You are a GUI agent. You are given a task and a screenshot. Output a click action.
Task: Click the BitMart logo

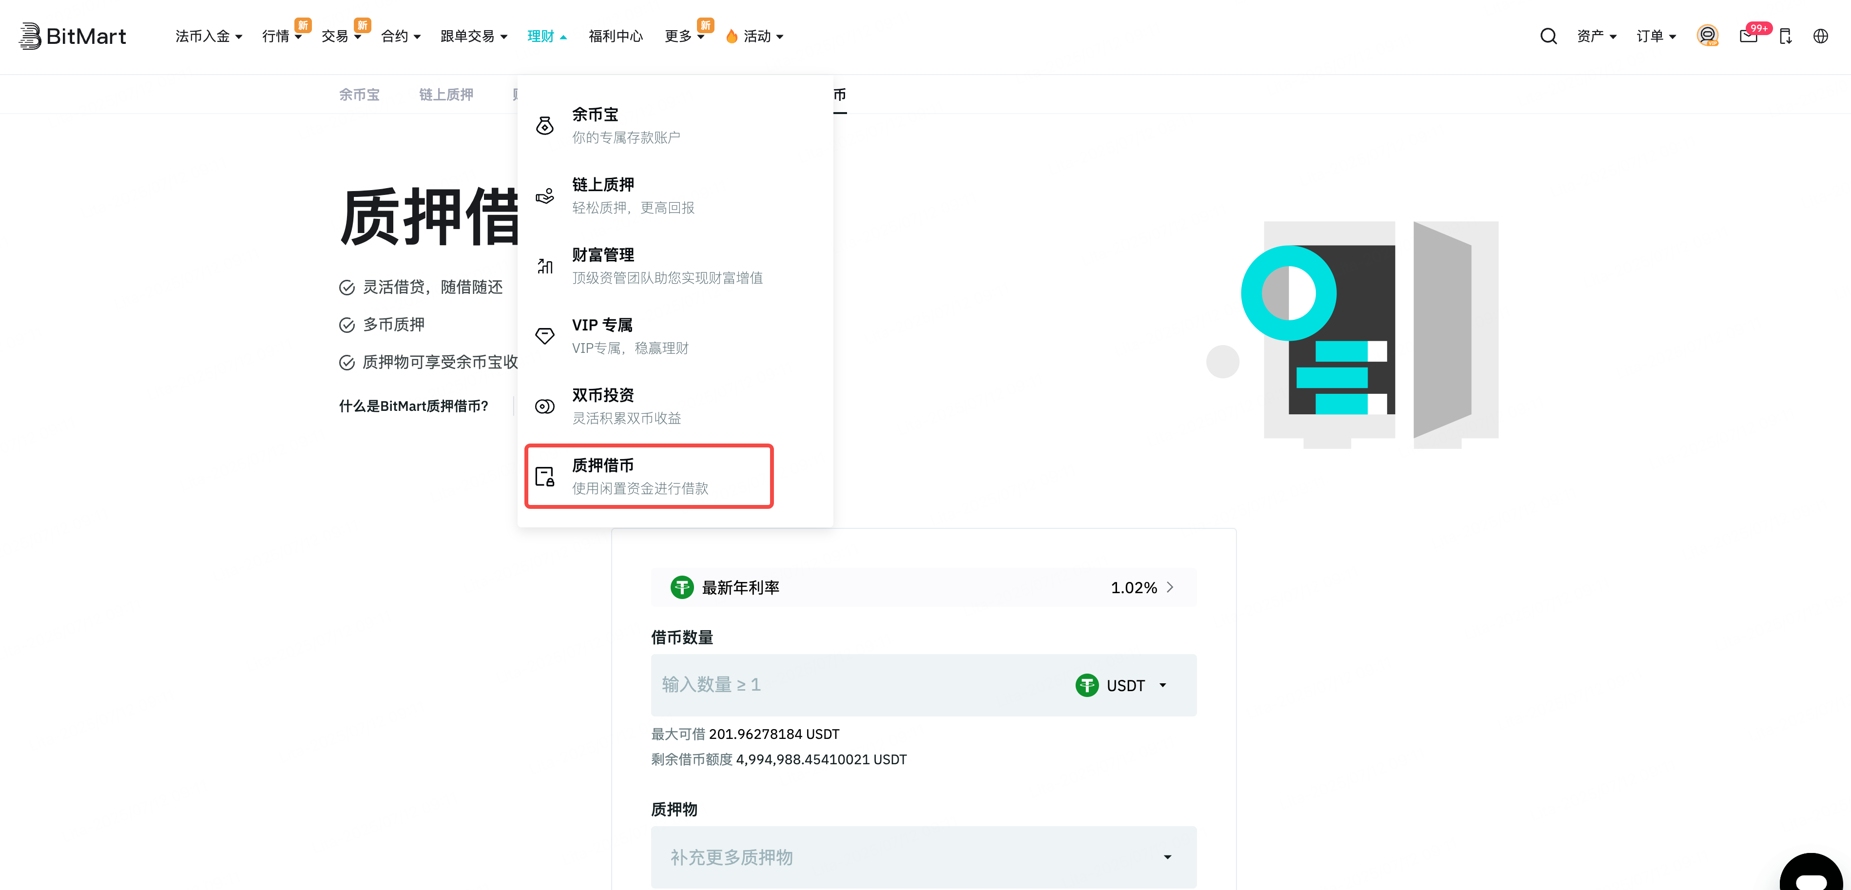pos(73,36)
